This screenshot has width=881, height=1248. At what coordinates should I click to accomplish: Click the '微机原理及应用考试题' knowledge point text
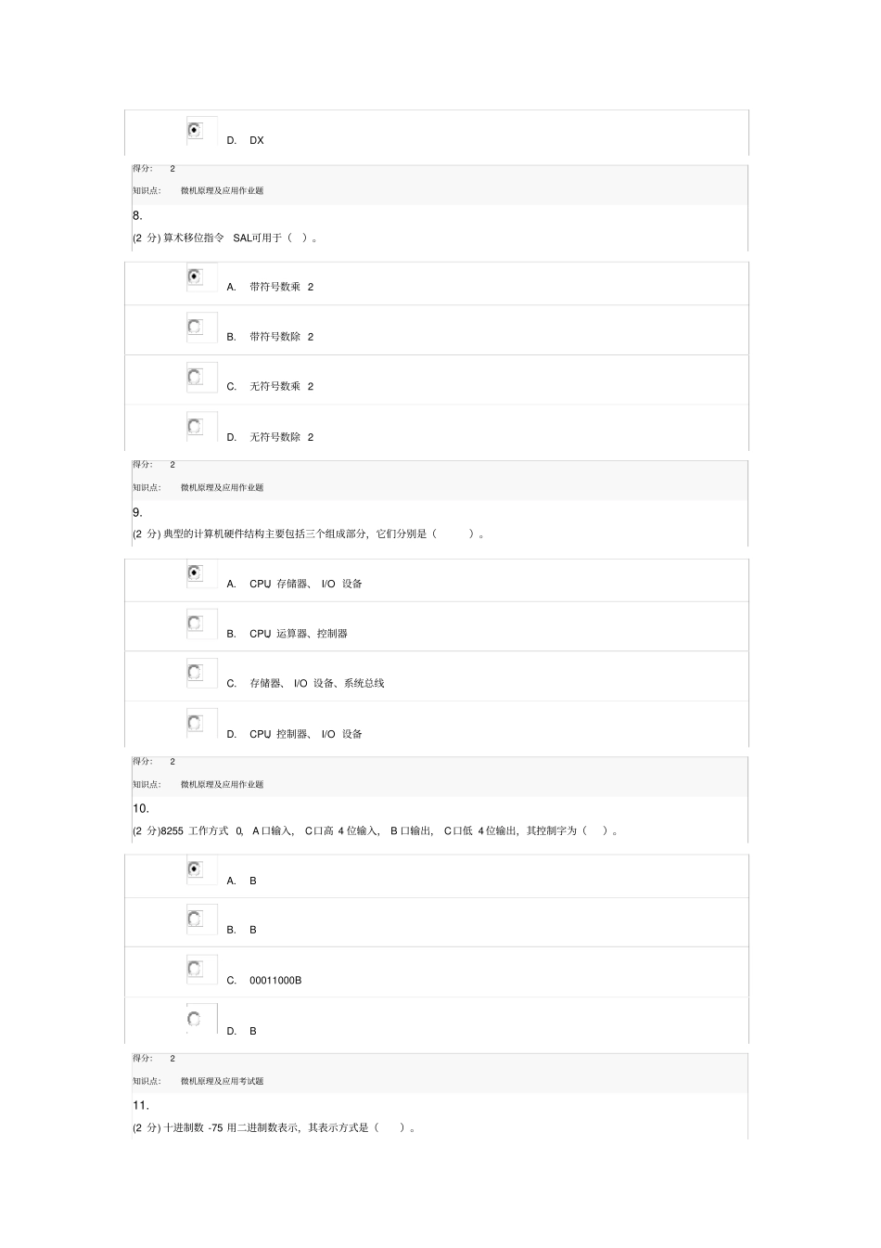click(222, 1081)
